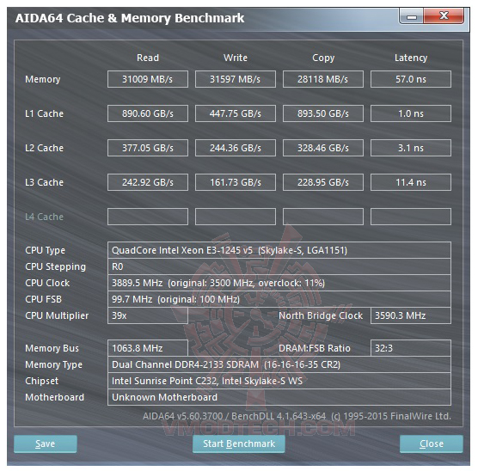Click CPU Clock value 3889.5 MHz
Screen dimensions: 478x471
[x=279, y=283]
